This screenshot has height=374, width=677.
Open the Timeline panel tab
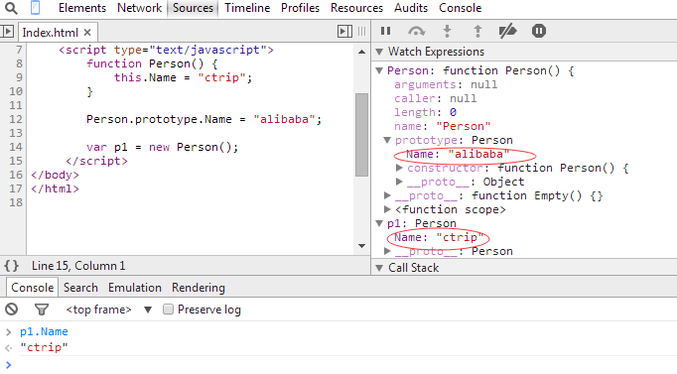tap(247, 8)
